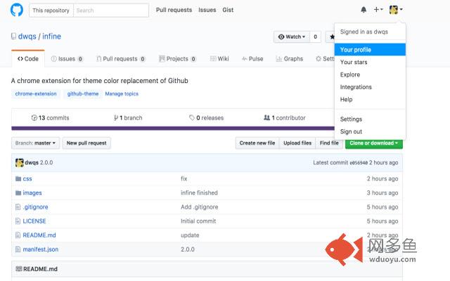Toggle the user avatar menu

396,10
